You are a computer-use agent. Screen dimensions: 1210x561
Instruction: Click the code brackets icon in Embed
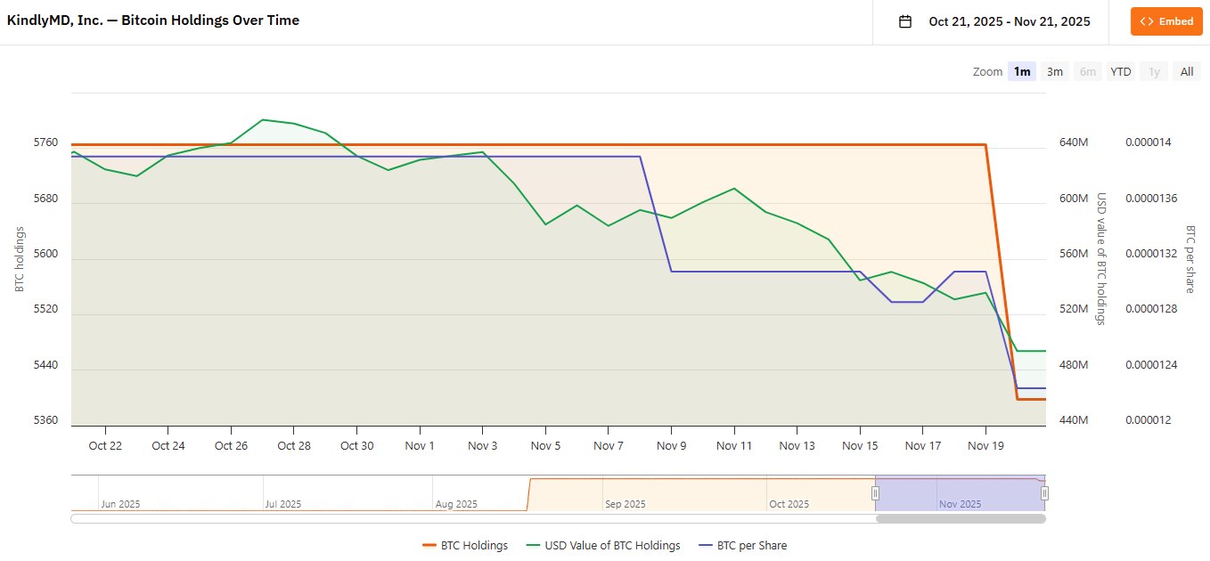pyautogui.click(x=1147, y=21)
